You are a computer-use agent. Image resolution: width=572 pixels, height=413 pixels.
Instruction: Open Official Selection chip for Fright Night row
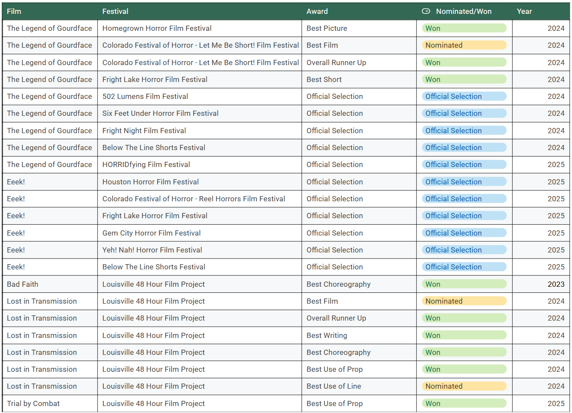coord(464,131)
